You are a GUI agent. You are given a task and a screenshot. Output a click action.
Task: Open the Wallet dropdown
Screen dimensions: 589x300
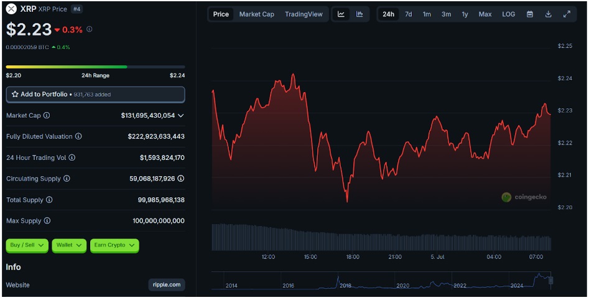pyautogui.click(x=69, y=245)
